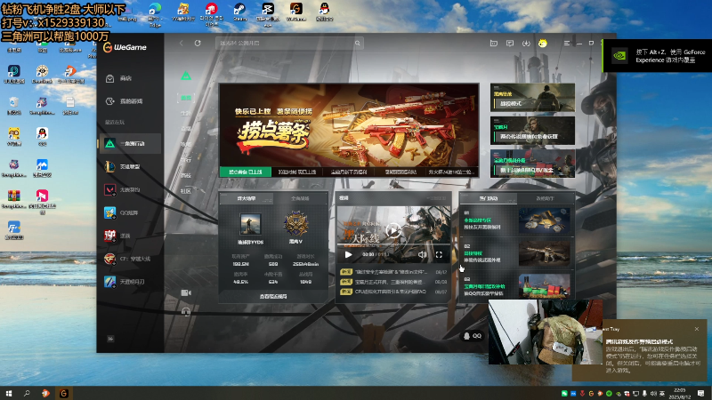Click the WeGame taskbar icon
This screenshot has width=712, height=400.
click(63, 393)
